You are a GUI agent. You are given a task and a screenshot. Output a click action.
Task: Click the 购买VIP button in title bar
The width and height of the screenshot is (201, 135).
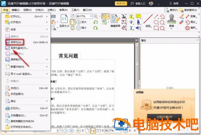(x=121, y=3)
